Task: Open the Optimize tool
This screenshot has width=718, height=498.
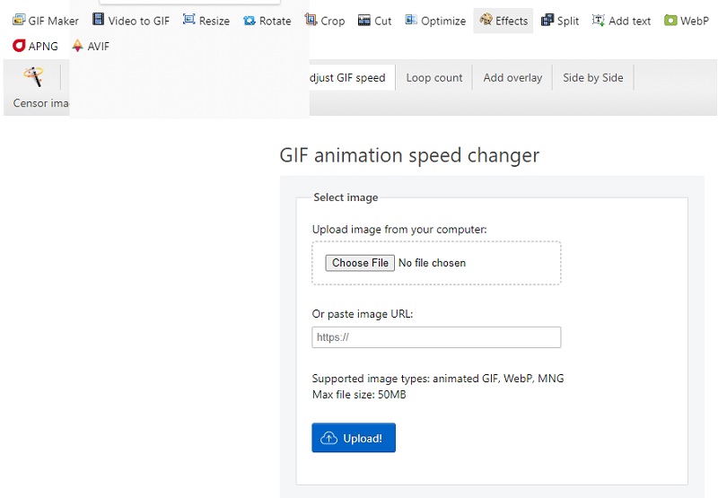Action: 435,21
